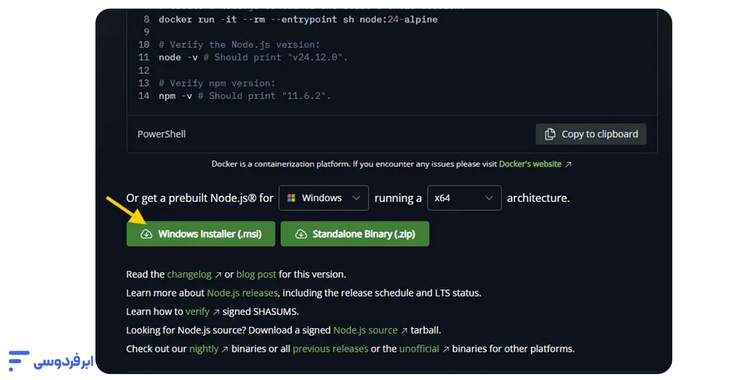Click the Windows logo icon in dropdown
The height and width of the screenshot is (380, 755).
point(291,198)
